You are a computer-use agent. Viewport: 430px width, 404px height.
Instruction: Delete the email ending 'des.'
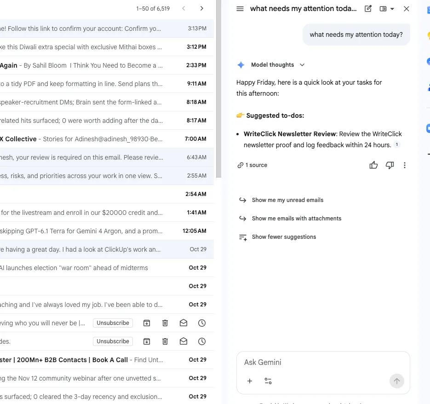165,341
